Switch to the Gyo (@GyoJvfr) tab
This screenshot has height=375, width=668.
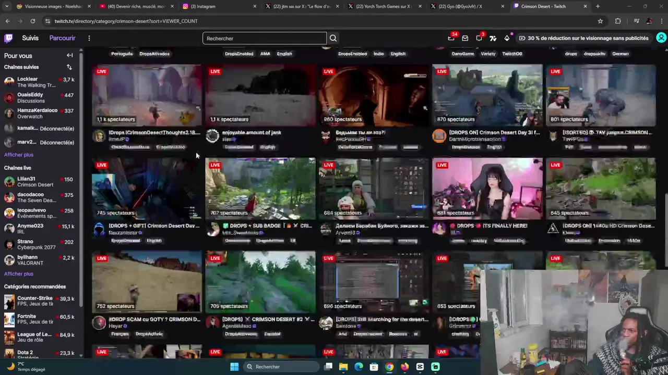467,6
